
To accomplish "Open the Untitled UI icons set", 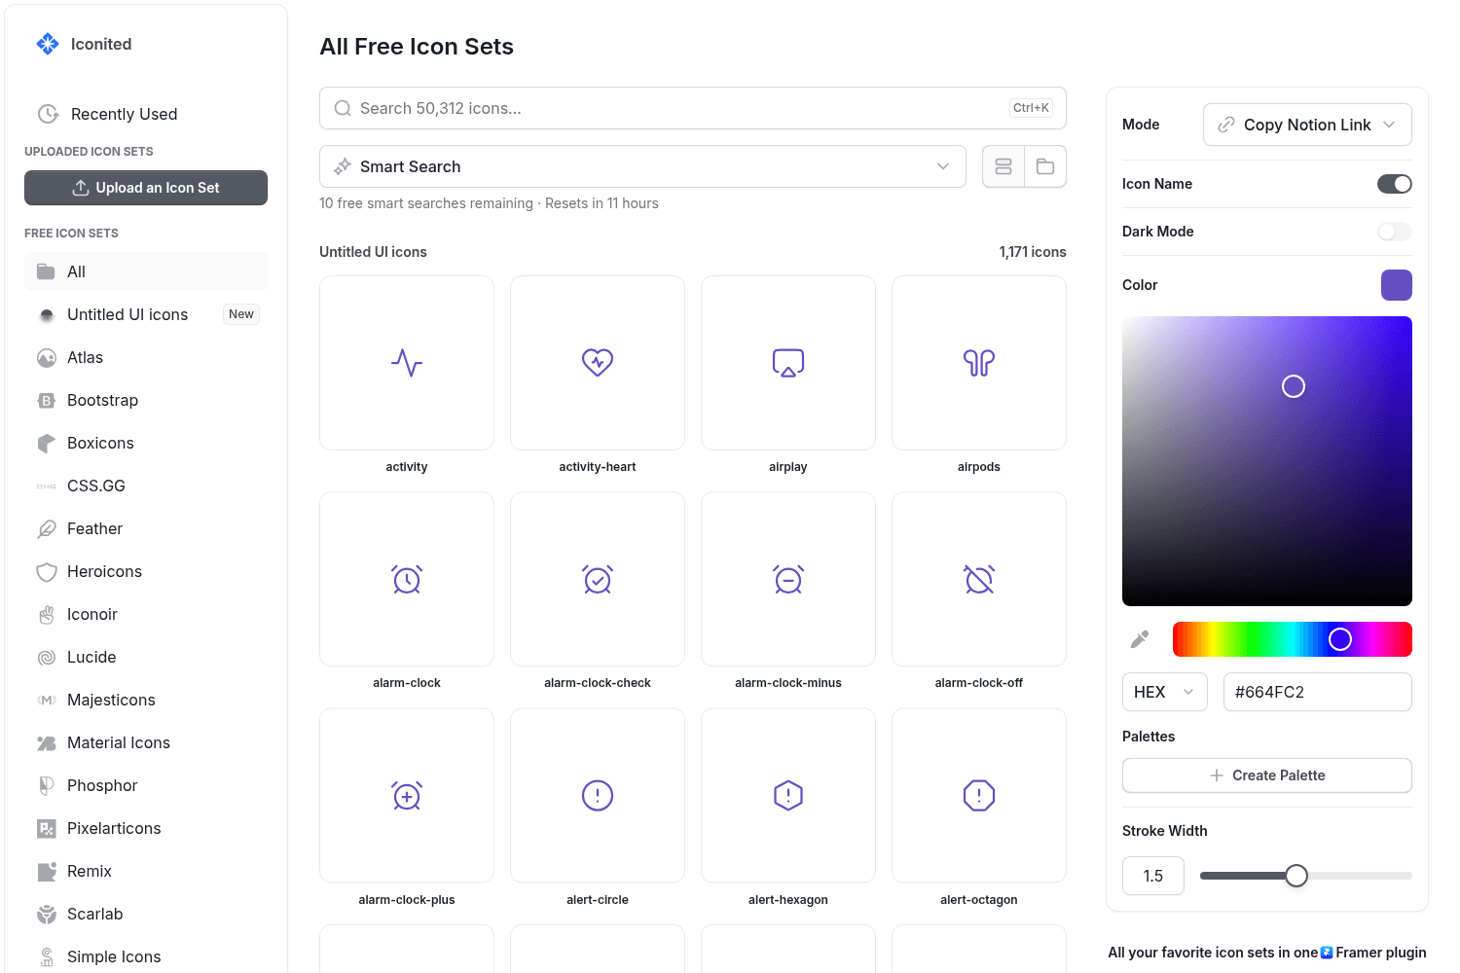I will point(146,314).
